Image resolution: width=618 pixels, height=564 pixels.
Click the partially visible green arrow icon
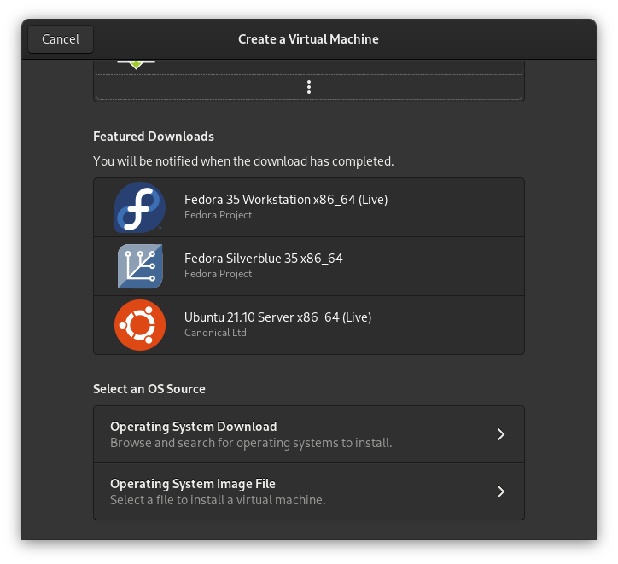tap(136, 65)
